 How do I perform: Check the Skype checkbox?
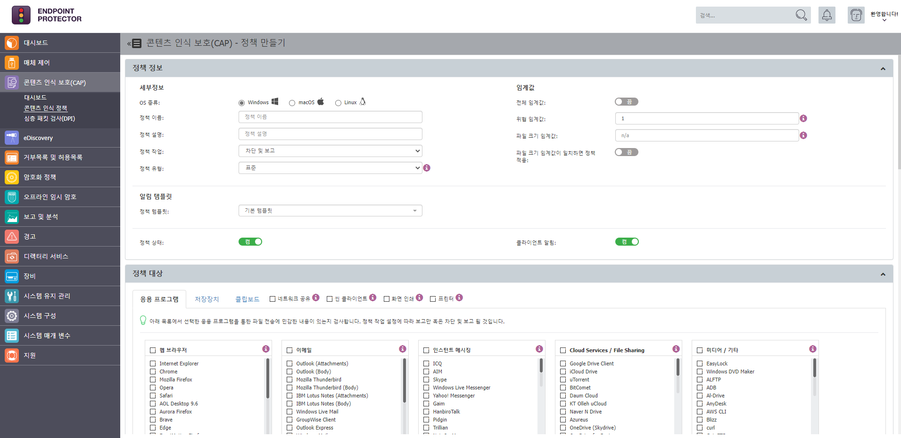click(x=426, y=380)
